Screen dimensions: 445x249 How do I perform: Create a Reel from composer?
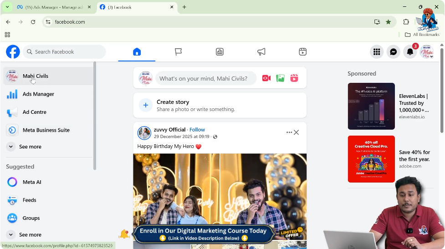click(294, 78)
